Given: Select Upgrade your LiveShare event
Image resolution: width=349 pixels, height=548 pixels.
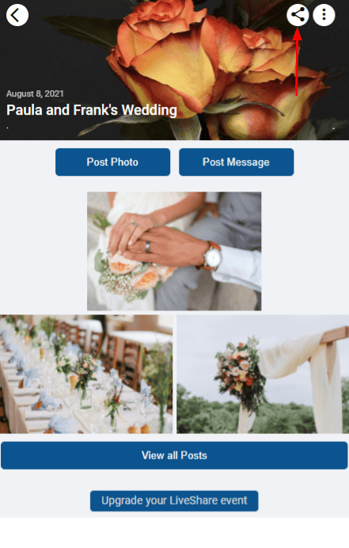Looking at the screenshot, I should [x=174, y=500].
